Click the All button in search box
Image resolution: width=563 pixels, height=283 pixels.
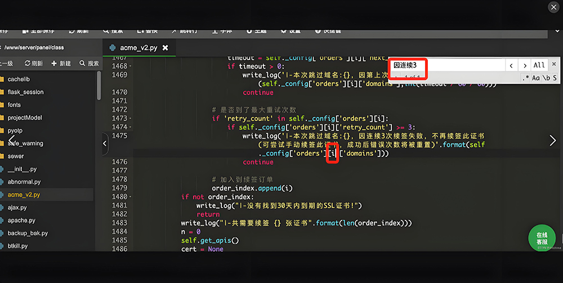(x=539, y=66)
